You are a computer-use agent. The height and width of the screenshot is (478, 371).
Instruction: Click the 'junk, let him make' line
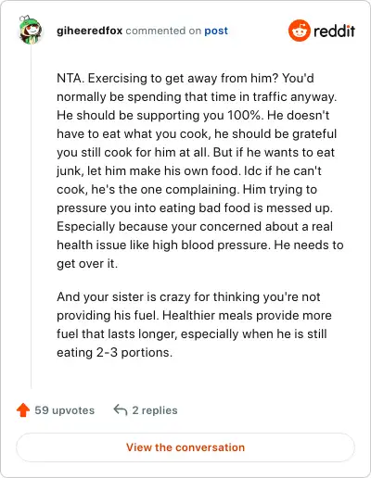pyautogui.click(x=189, y=170)
